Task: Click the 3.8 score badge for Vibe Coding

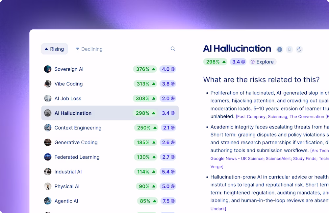Action: point(168,83)
